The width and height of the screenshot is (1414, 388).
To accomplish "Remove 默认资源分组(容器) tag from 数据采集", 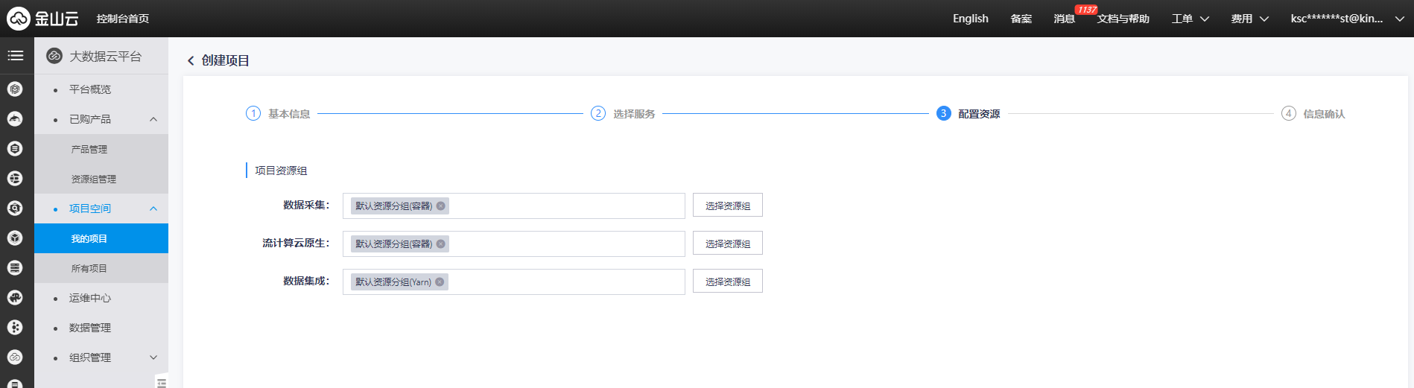I will coord(441,206).
